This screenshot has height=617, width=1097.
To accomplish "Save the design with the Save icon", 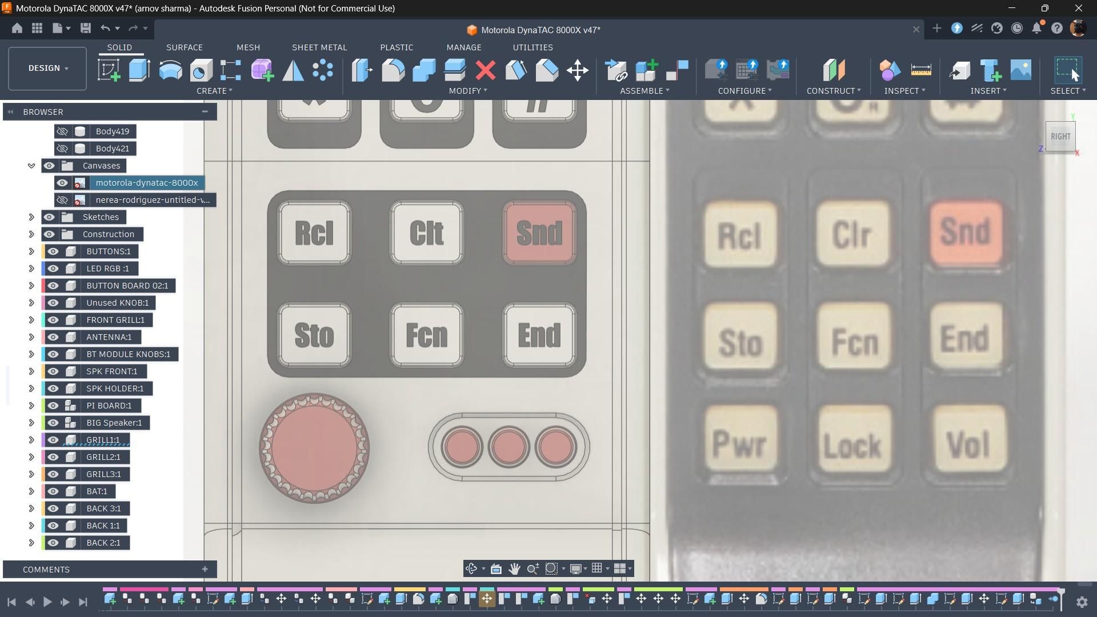I will [x=86, y=28].
